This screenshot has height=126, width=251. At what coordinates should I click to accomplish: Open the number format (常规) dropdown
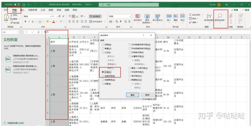point(129,16)
